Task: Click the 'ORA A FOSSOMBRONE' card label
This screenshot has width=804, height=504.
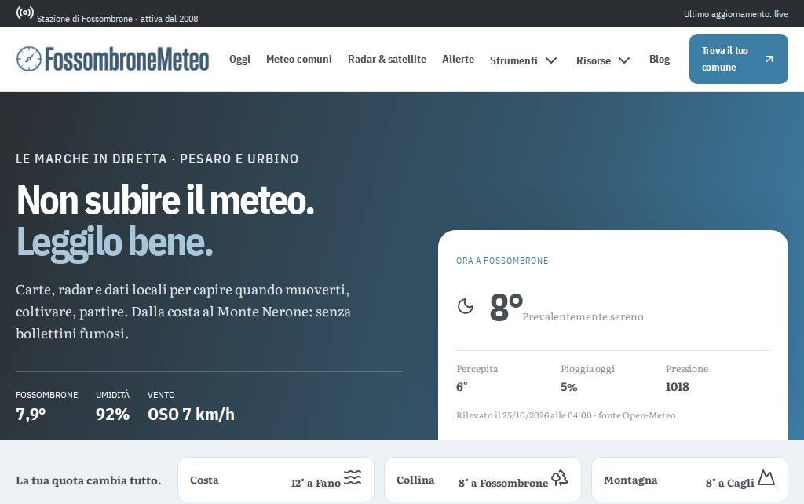Action: pyautogui.click(x=502, y=261)
